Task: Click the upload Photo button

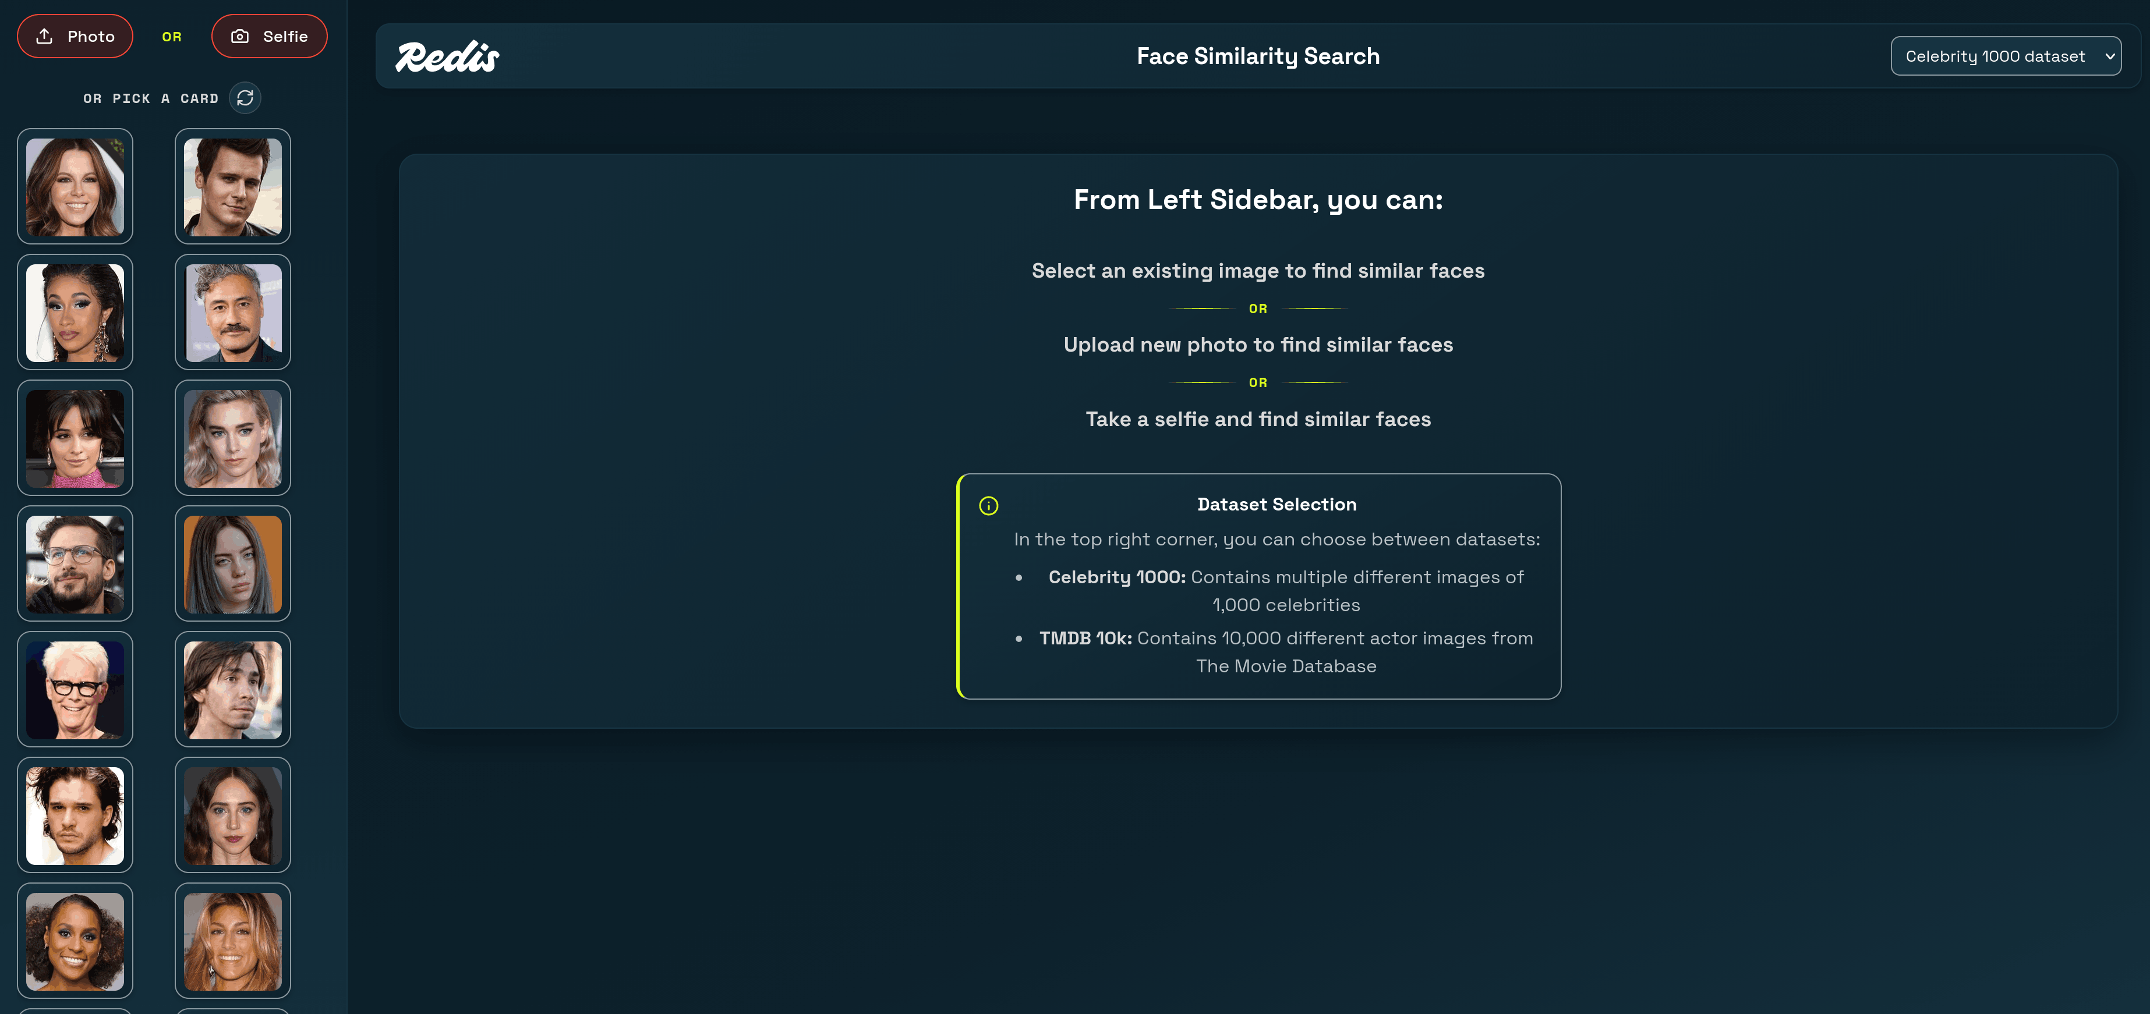Action: pos(75,36)
